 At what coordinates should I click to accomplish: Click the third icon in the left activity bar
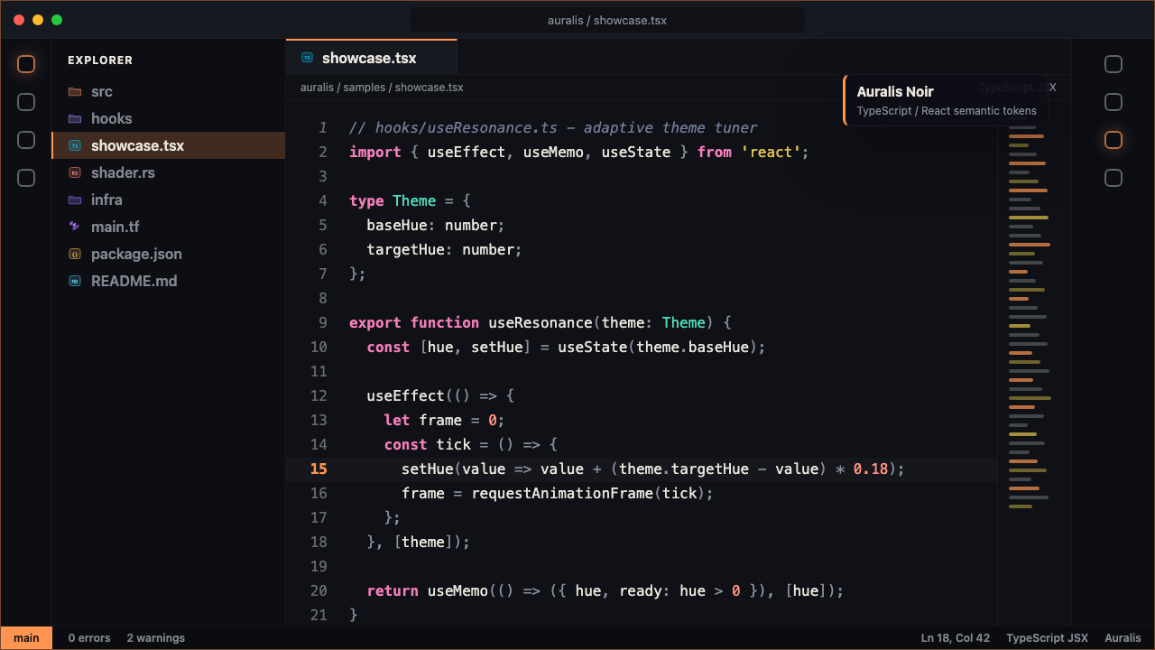pyautogui.click(x=26, y=140)
